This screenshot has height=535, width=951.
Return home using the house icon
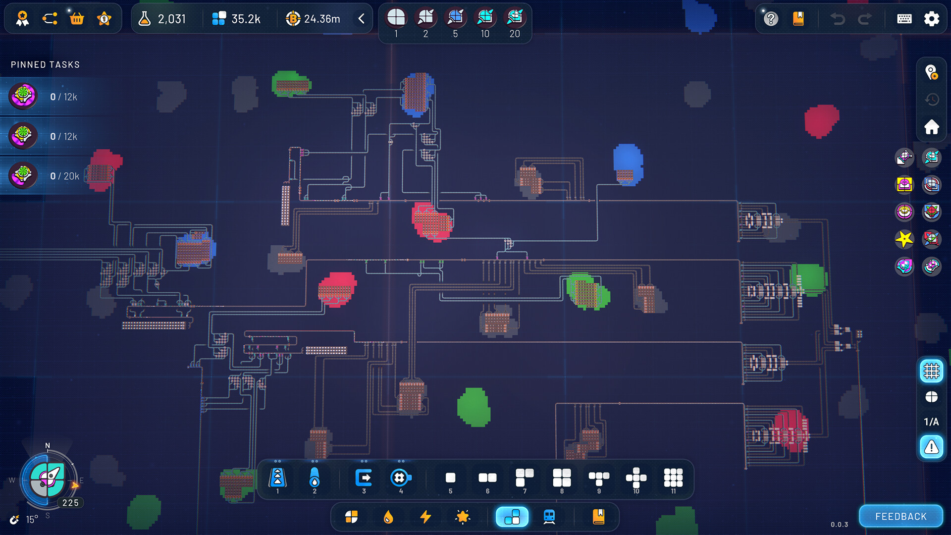932,126
